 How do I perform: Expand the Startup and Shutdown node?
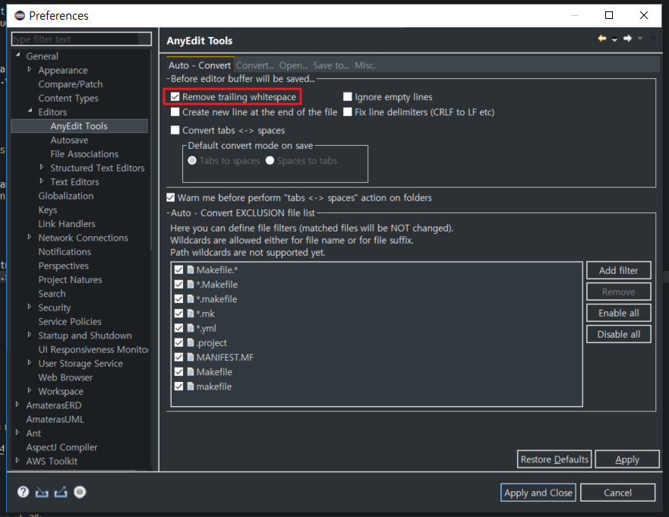30,335
